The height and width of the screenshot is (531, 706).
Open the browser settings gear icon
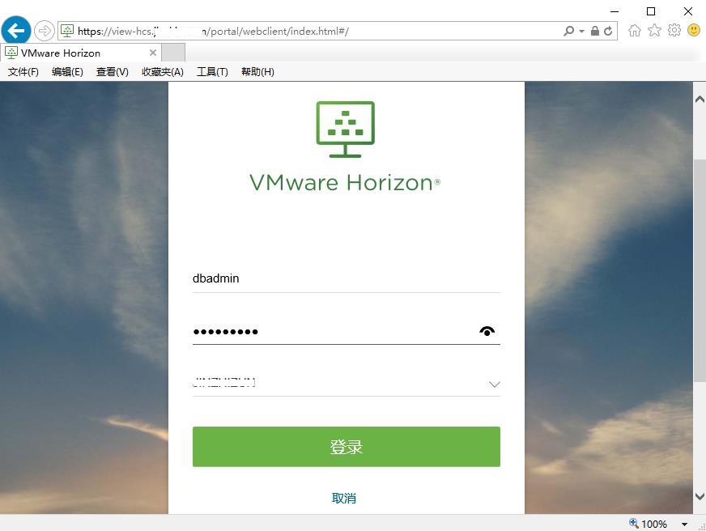(x=674, y=30)
